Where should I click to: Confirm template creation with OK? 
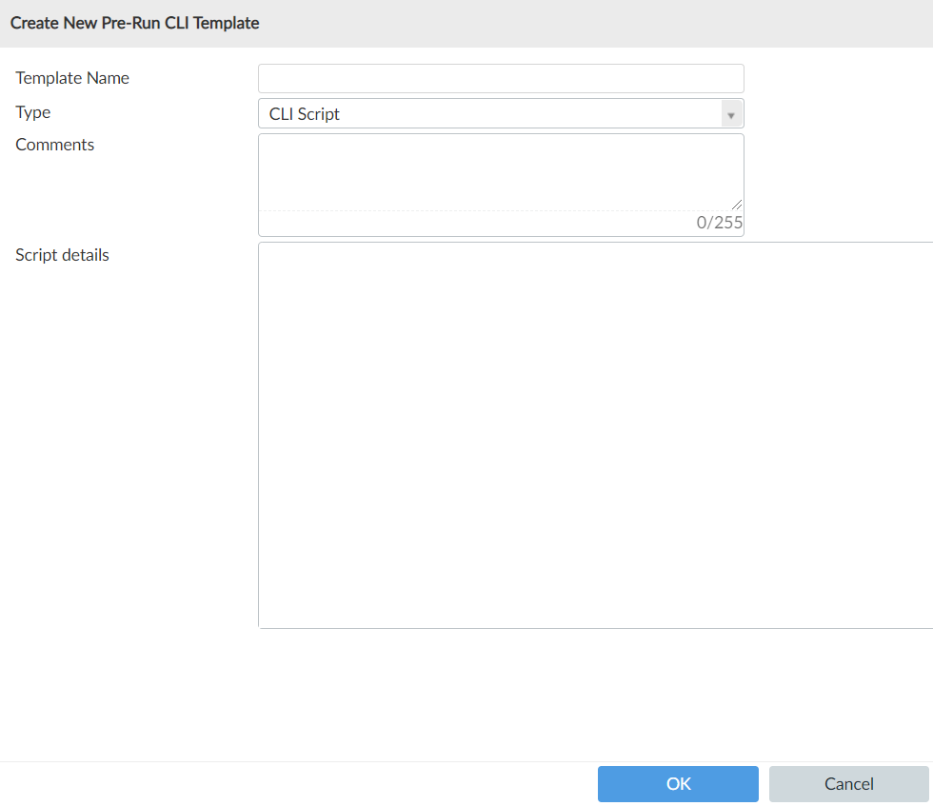click(x=678, y=784)
